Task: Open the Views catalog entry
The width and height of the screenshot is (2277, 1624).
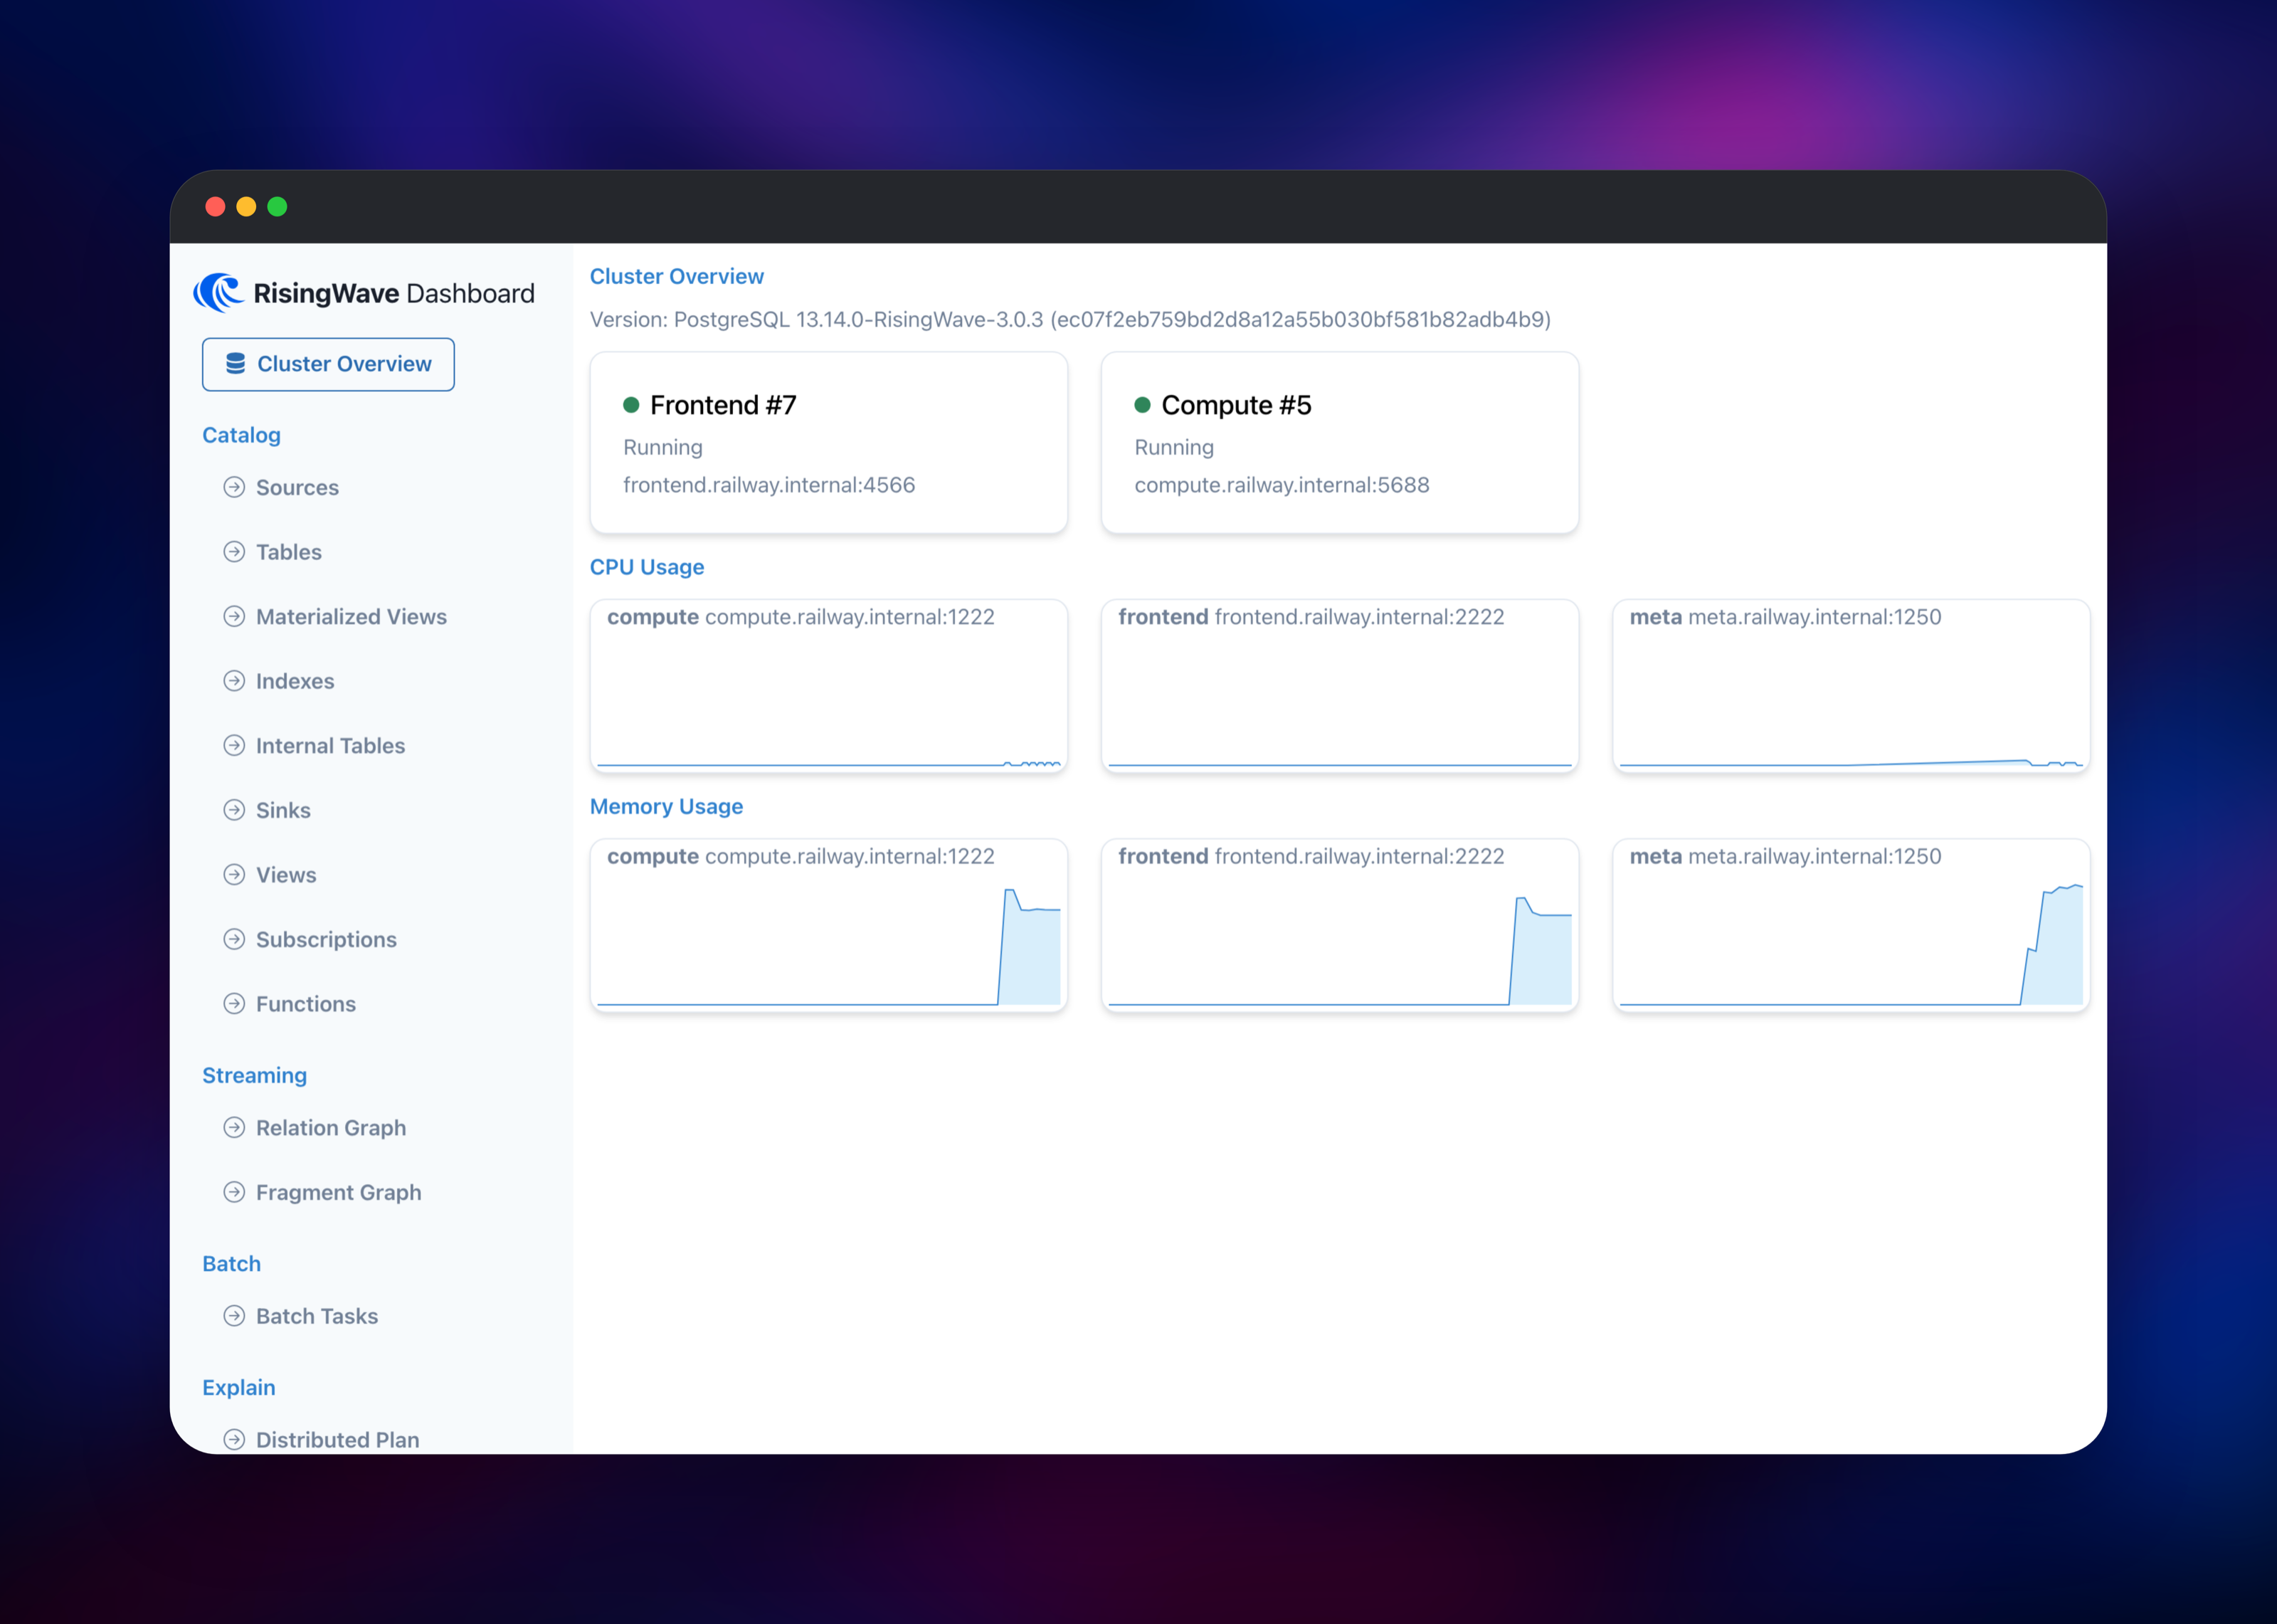Action: click(286, 875)
